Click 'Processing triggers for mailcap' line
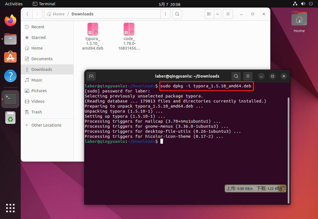Screen dimensions: 318x219 click(153, 121)
